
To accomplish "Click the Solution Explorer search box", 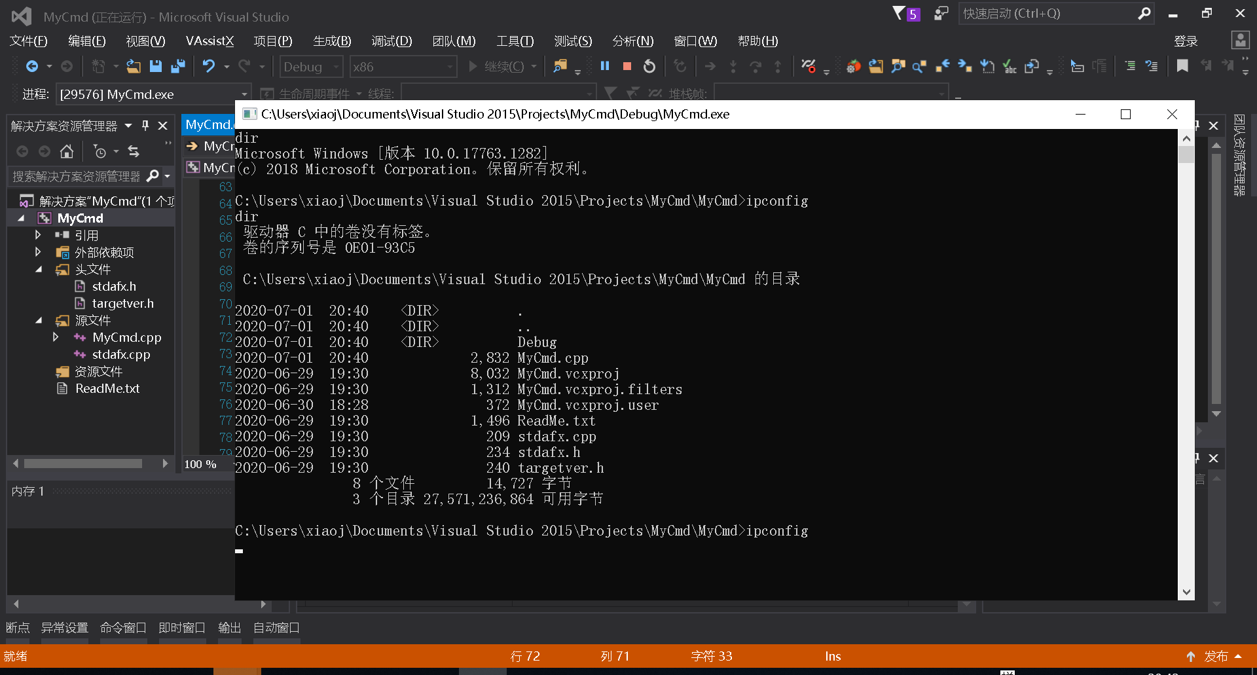I will 77,176.
